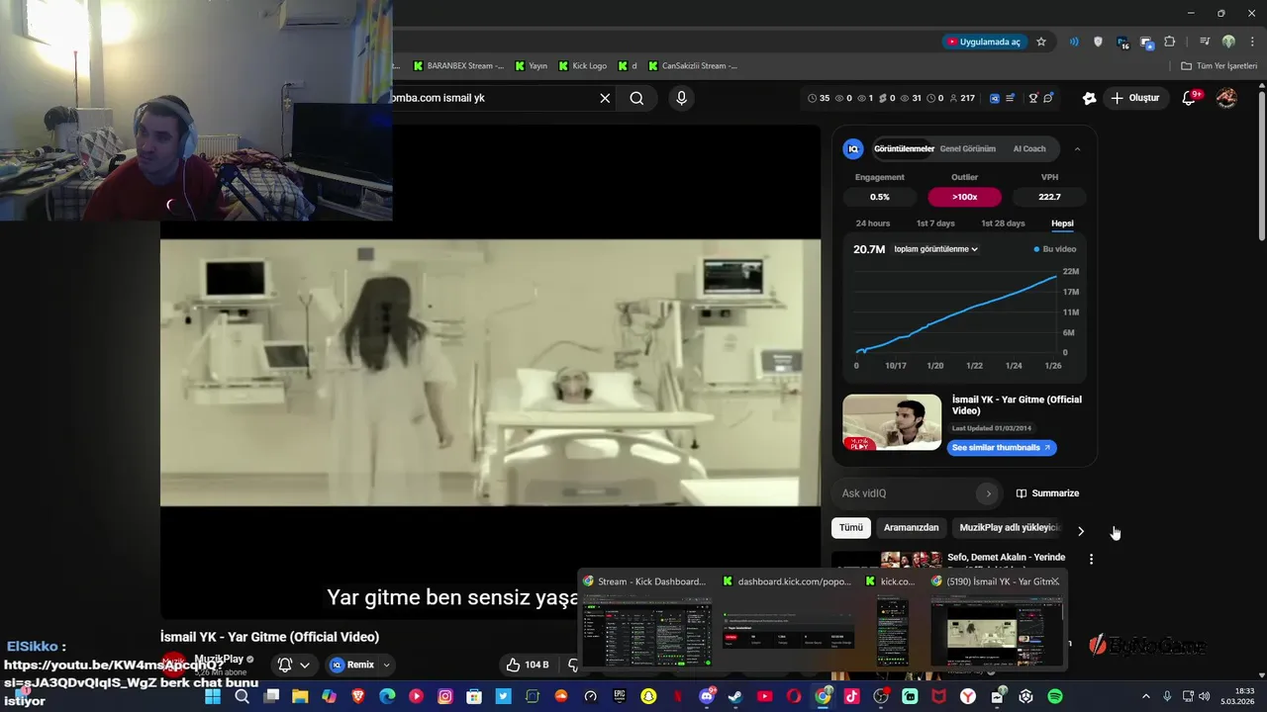Click the >100x Outlier badge

pyautogui.click(x=964, y=197)
